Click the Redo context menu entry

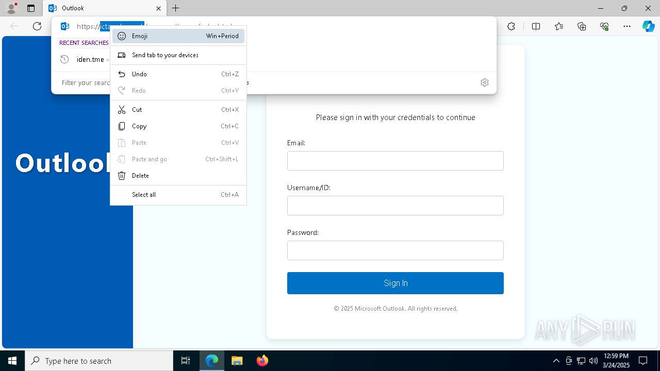(178, 91)
